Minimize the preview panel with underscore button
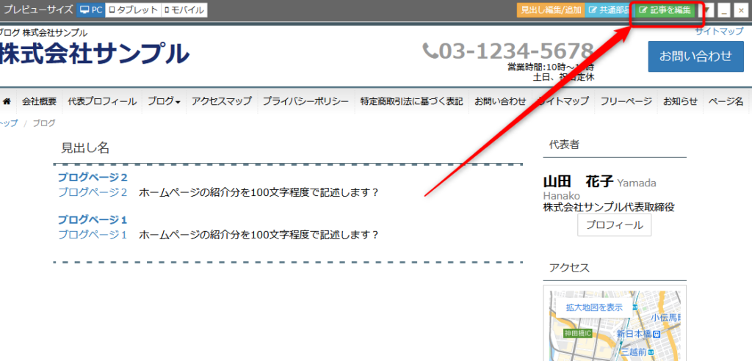 click(724, 10)
